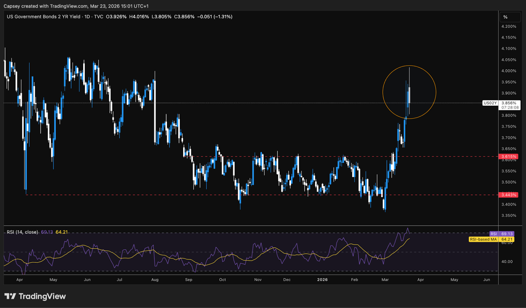Click the countdown timer below the US02Y label
This screenshot has height=308, width=526.
pos(510,107)
